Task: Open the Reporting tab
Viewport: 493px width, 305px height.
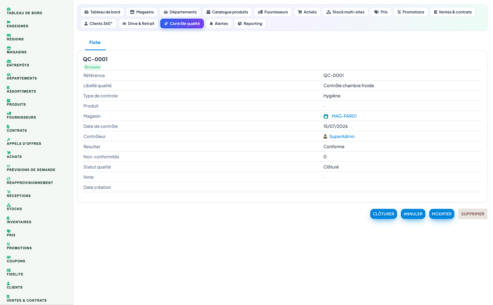Action: coord(250,24)
